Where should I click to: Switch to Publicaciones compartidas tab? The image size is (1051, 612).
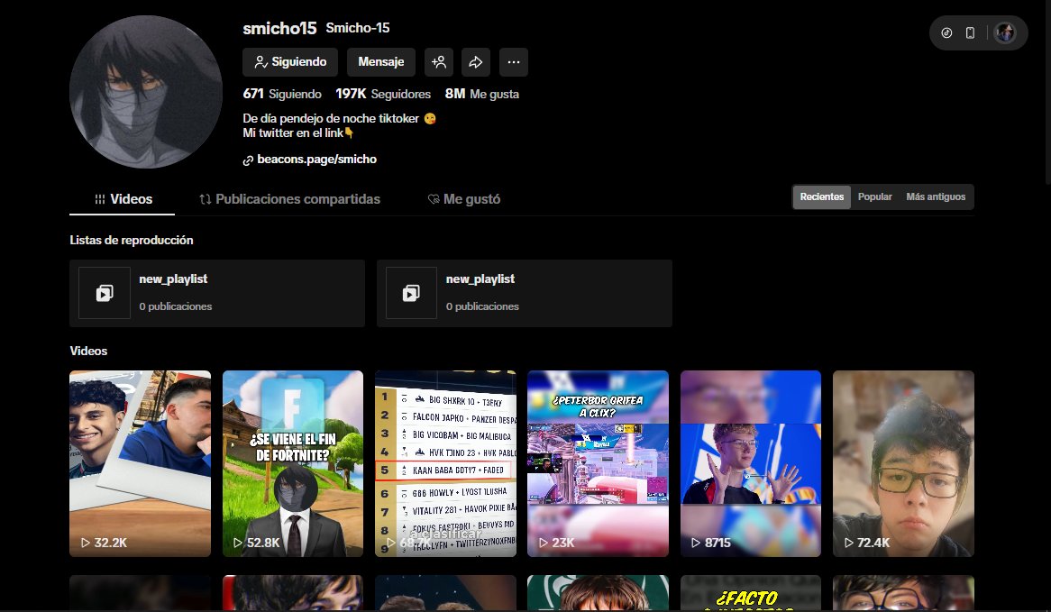coord(289,199)
